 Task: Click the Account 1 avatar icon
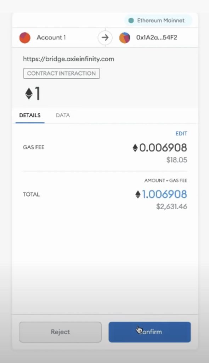25,38
